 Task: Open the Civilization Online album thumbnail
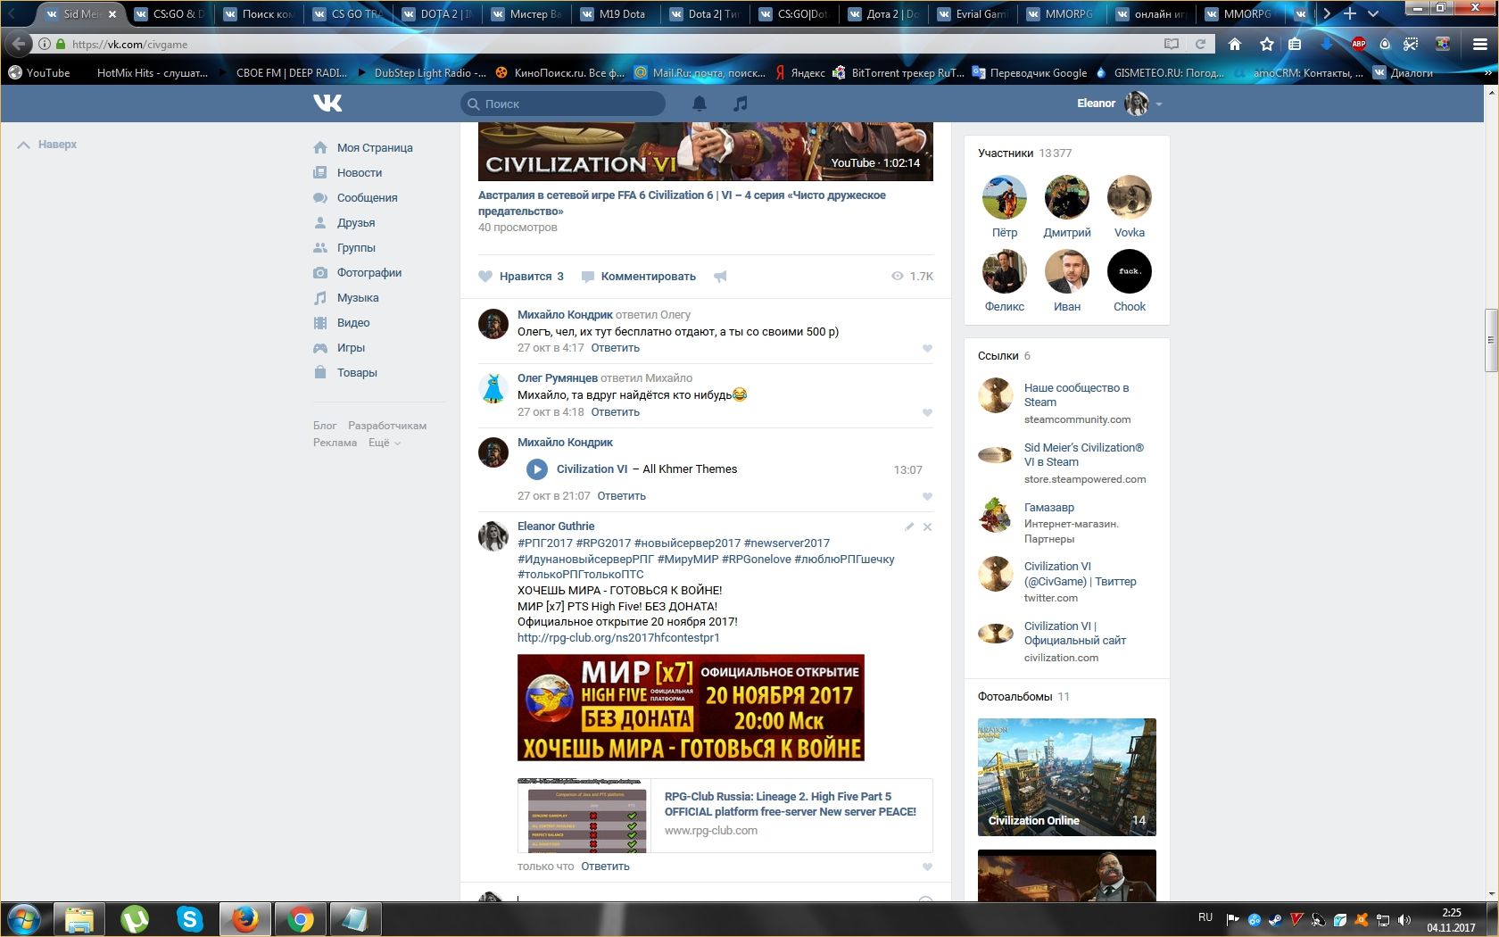coord(1066,776)
